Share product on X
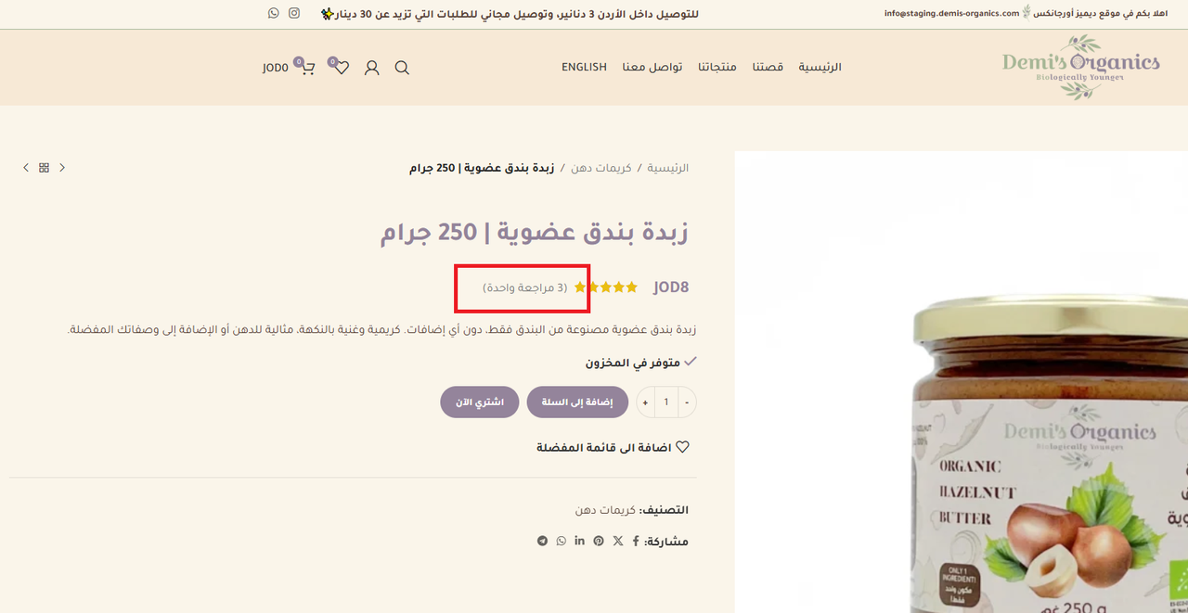 [x=618, y=541]
